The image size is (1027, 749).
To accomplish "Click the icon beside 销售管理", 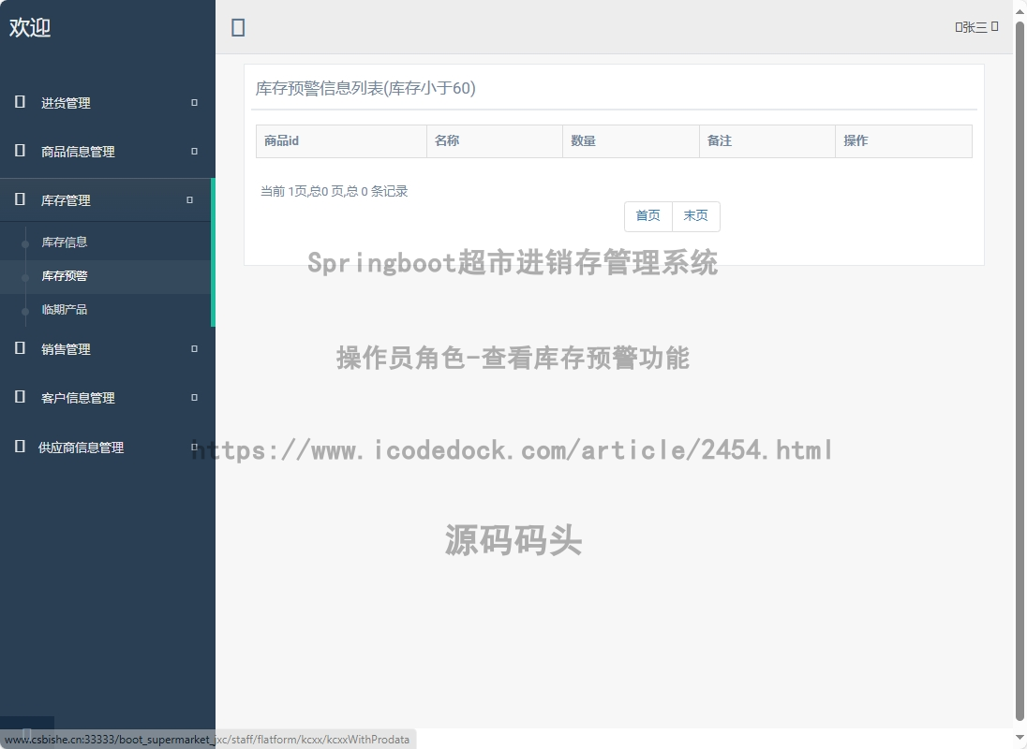I will tap(20, 348).
